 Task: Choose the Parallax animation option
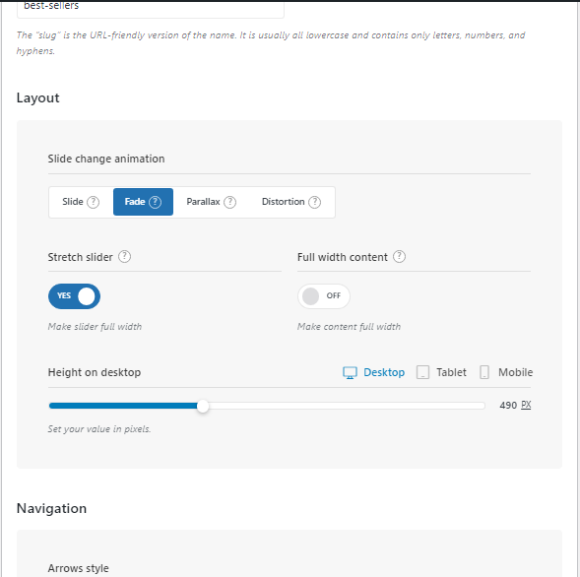pos(211,202)
